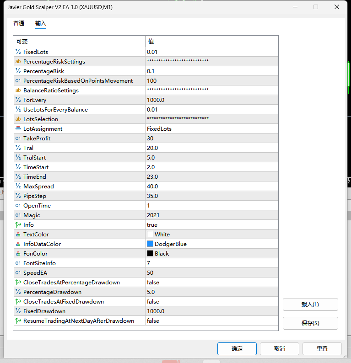Edit the Magic value 2021

[211, 215]
